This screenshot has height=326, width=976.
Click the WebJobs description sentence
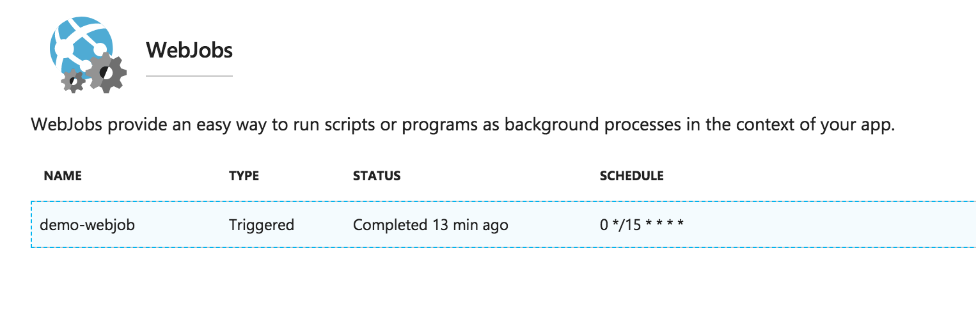pos(462,125)
